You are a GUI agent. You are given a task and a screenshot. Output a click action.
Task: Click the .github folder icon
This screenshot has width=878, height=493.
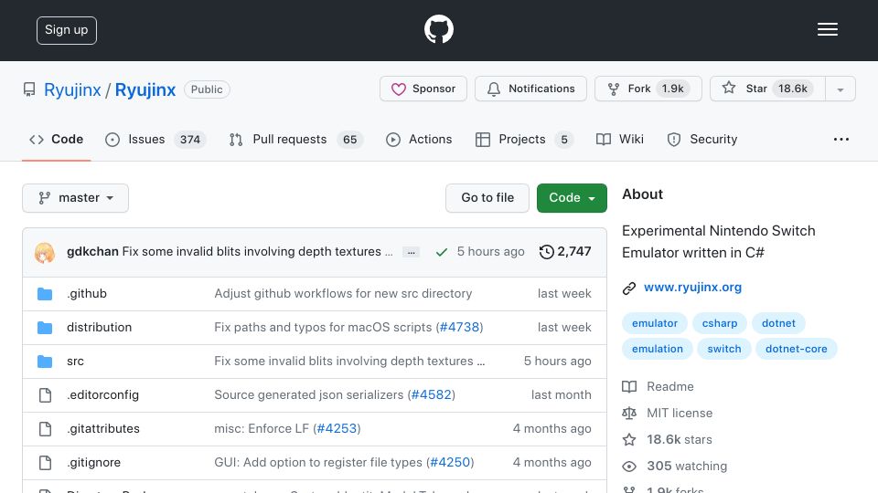click(x=45, y=294)
